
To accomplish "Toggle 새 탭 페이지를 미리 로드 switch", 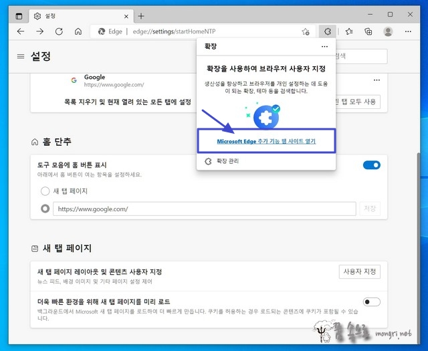I will [372, 302].
